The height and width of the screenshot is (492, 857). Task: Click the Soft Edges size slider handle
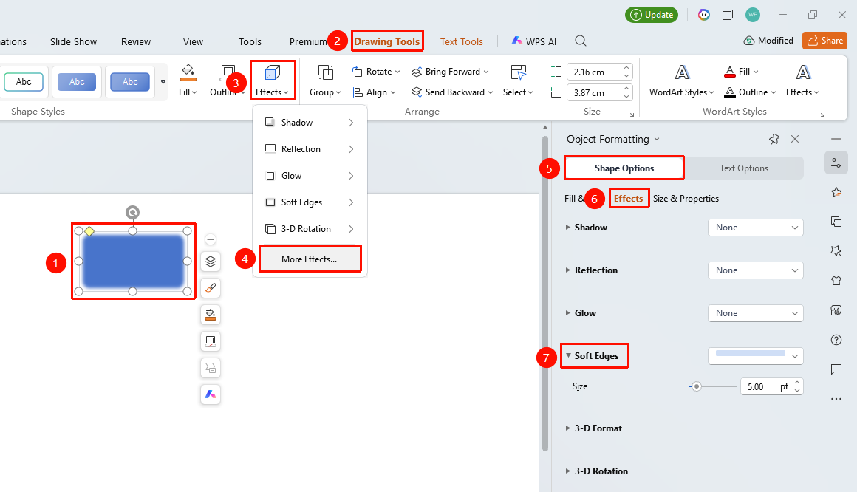(696, 386)
